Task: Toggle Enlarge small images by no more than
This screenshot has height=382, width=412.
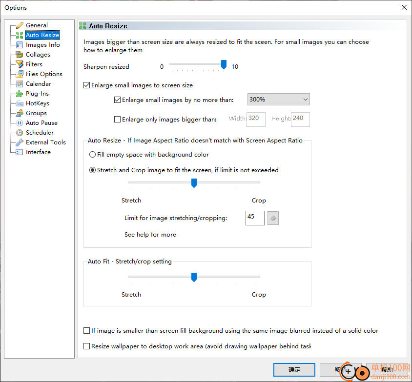Action: coord(118,100)
